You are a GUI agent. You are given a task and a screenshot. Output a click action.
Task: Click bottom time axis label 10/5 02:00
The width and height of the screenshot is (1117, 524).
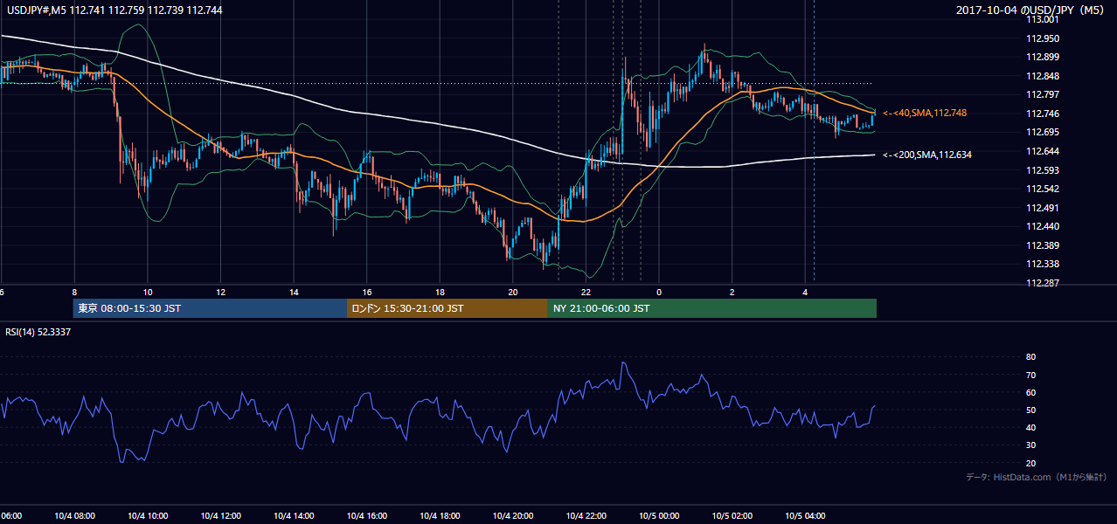[x=732, y=516]
